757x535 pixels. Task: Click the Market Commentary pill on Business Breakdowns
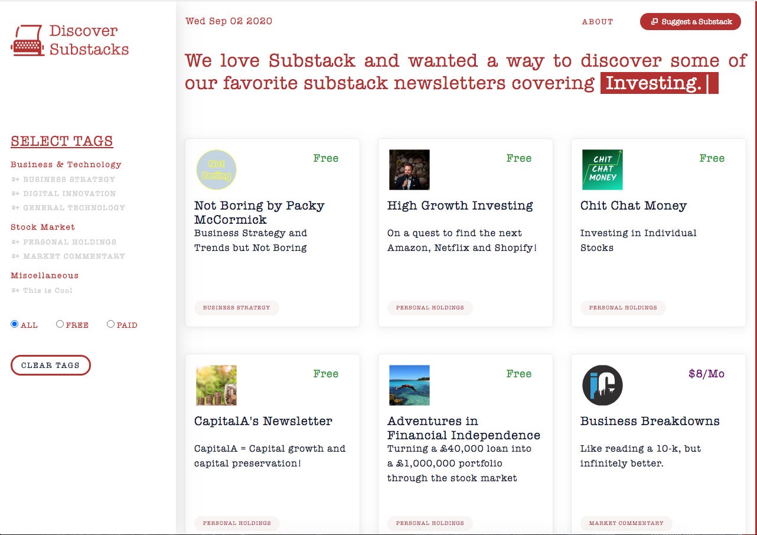click(626, 523)
